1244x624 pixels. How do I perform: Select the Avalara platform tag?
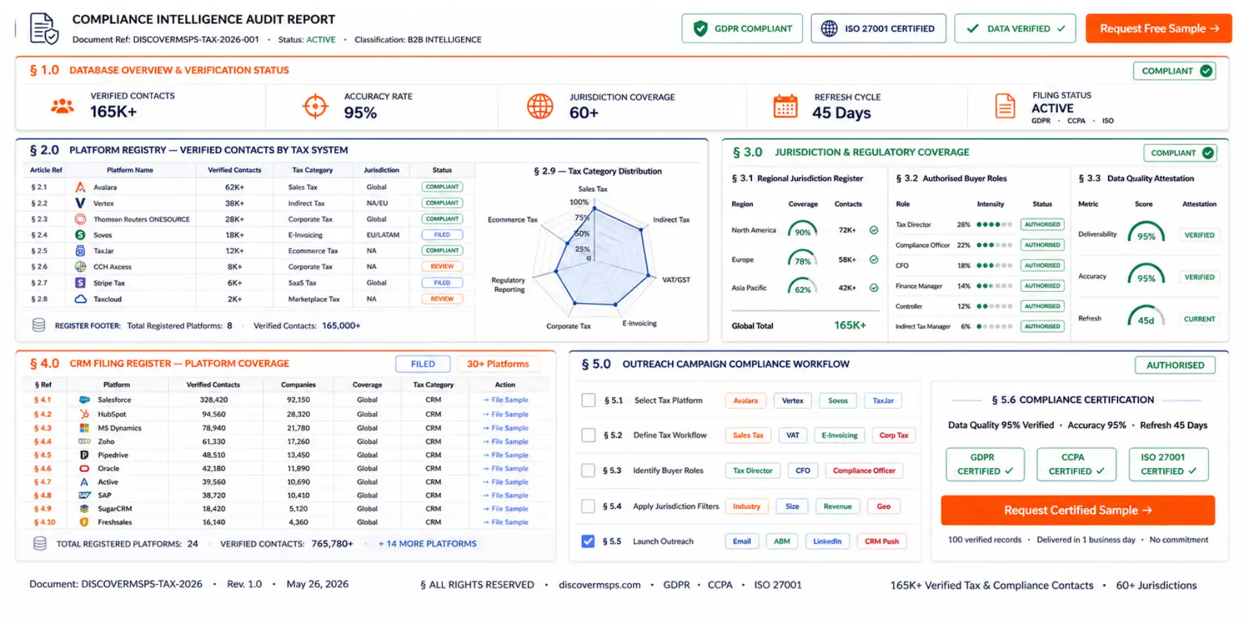(745, 401)
